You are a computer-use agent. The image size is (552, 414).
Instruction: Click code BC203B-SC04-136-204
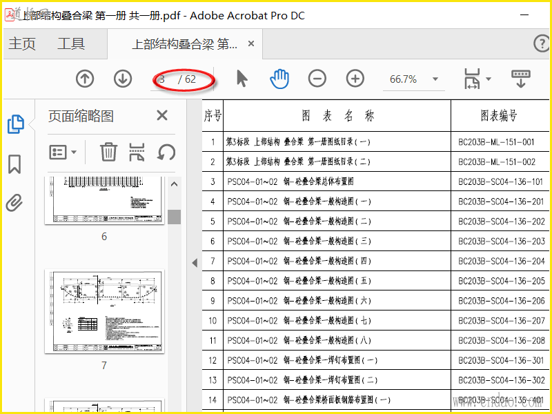click(502, 262)
